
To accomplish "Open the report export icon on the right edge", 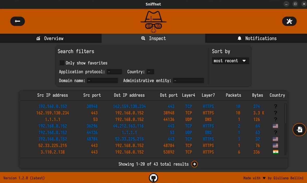I will (x=299, y=129).
